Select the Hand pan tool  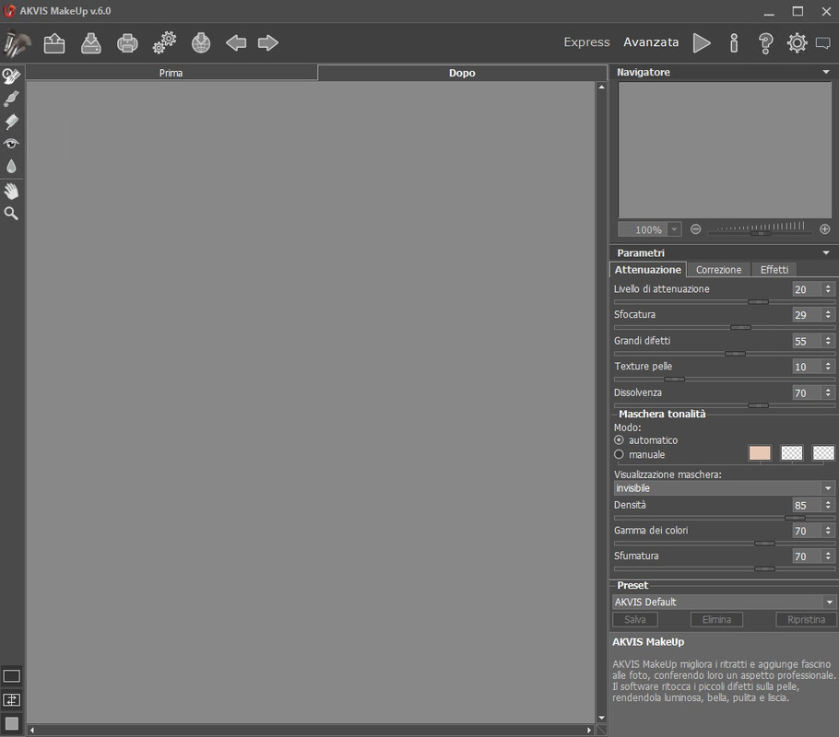coord(11,191)
